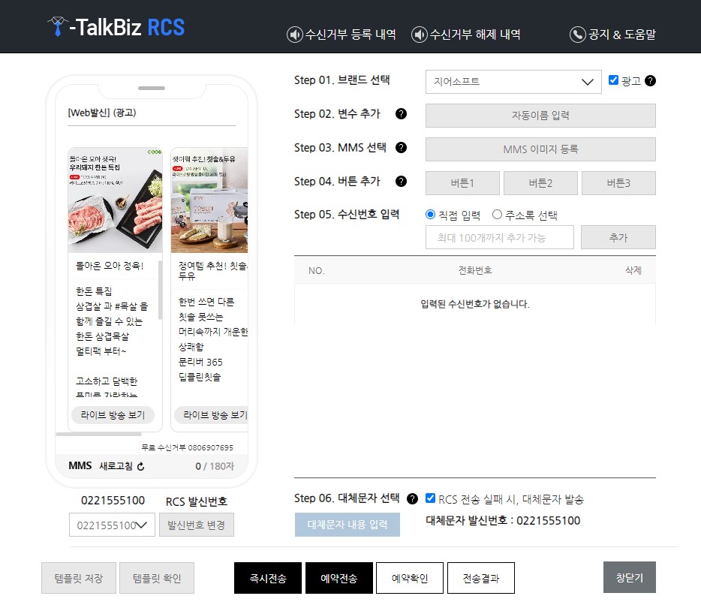
Task: Click 무료 수신거부 0806907695 text
Action: pyautogui.click(x=188, y=447)
